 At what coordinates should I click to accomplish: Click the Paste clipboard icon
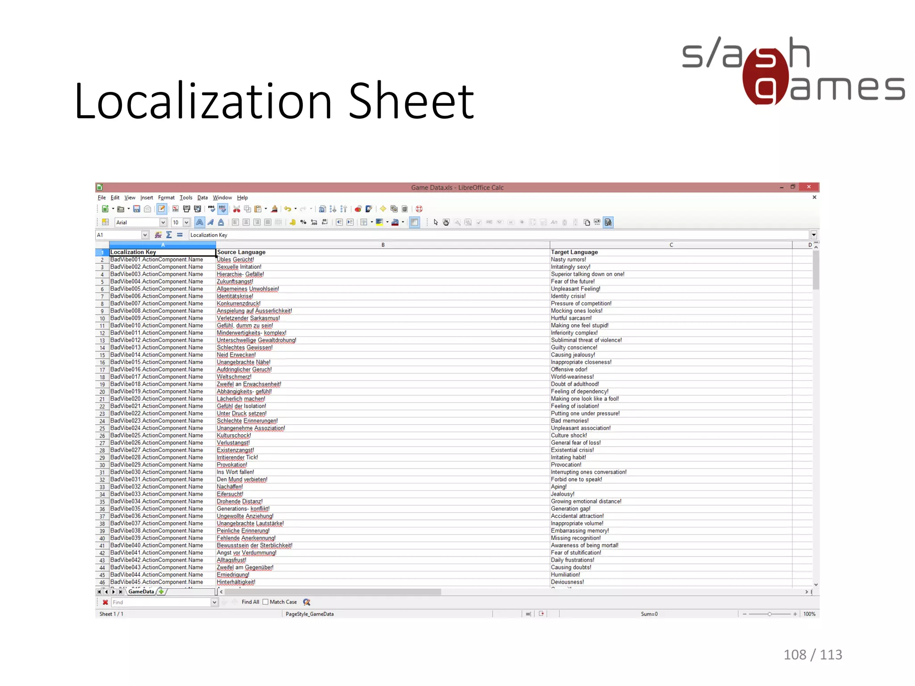click(258, 209)
